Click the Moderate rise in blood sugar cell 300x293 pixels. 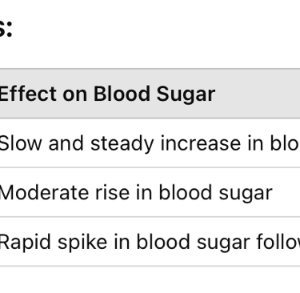[150, 192]
